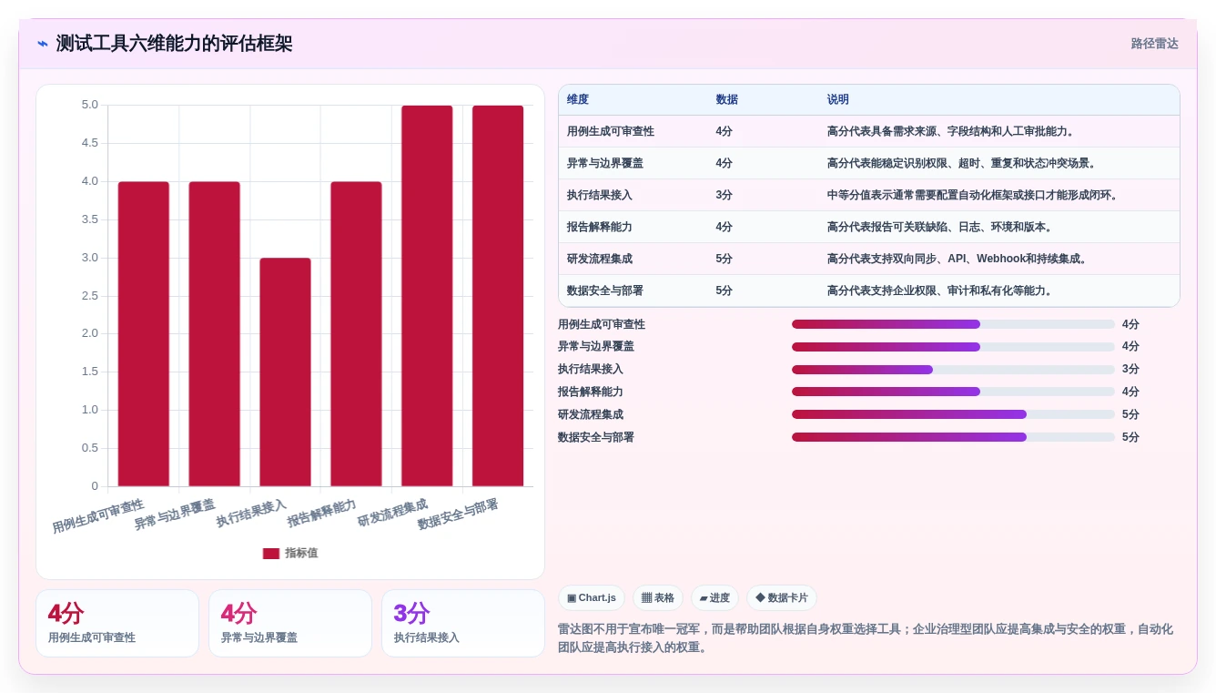Image resolution: width=1216 pixels, height=693 pixels.
Task: Select the 进度 tag chip
Action: pos(714,598)
